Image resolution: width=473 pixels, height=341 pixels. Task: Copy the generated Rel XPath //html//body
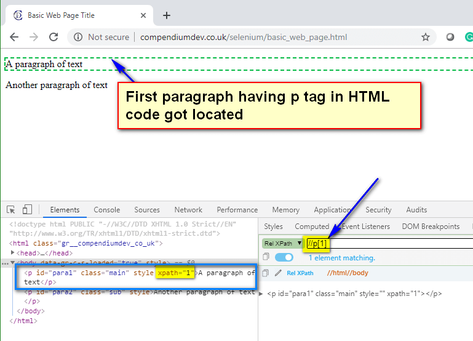pos(266,273)
